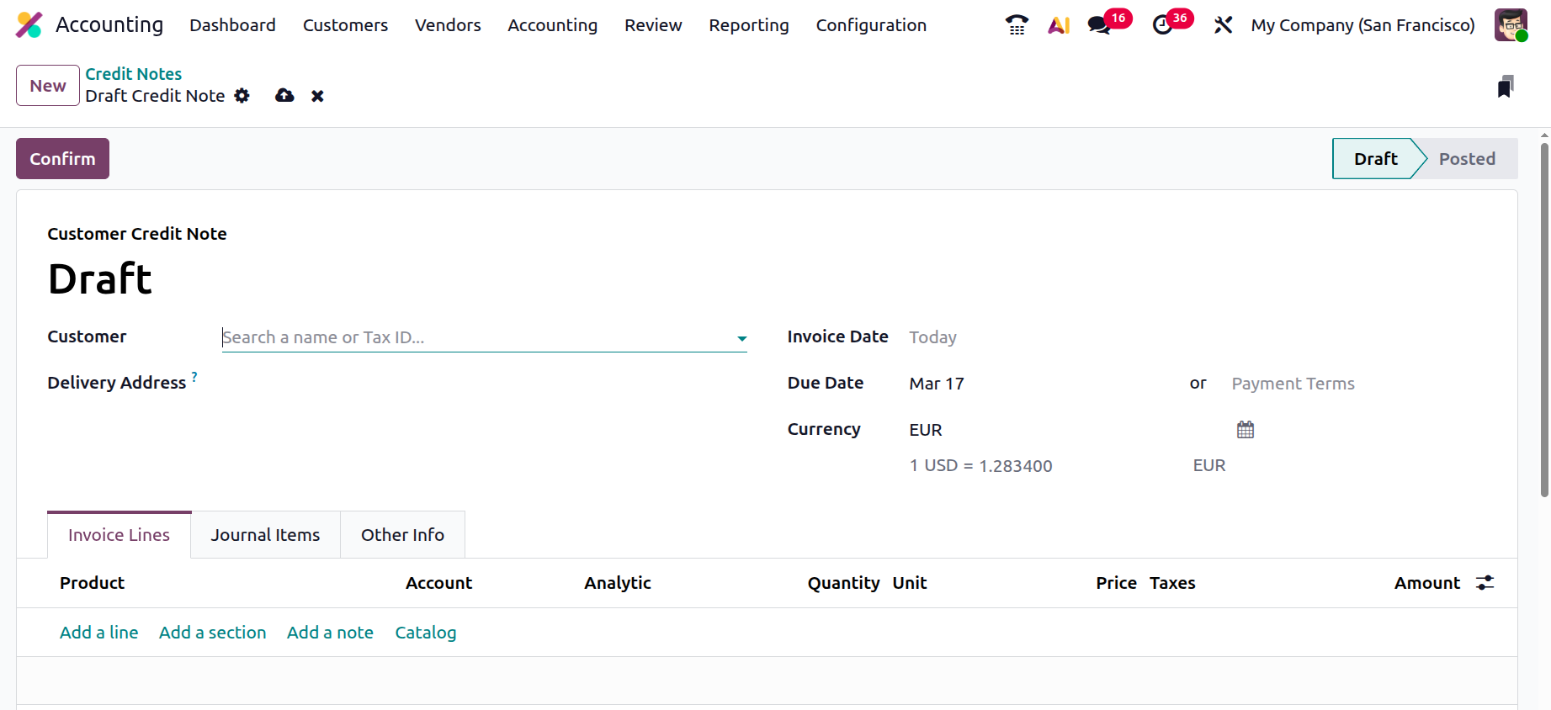Click the Add a line link
Viewport: 1551px width, 710px height.
(99, 633)
